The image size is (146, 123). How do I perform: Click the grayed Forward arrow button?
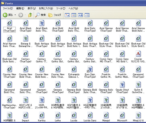(21, 15)
